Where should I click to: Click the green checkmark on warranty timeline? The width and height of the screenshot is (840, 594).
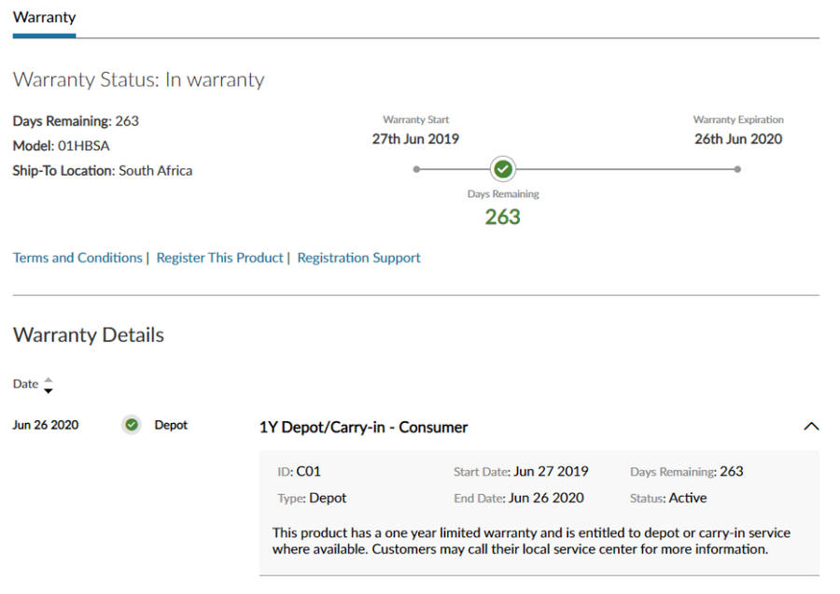tap(503, 169)
